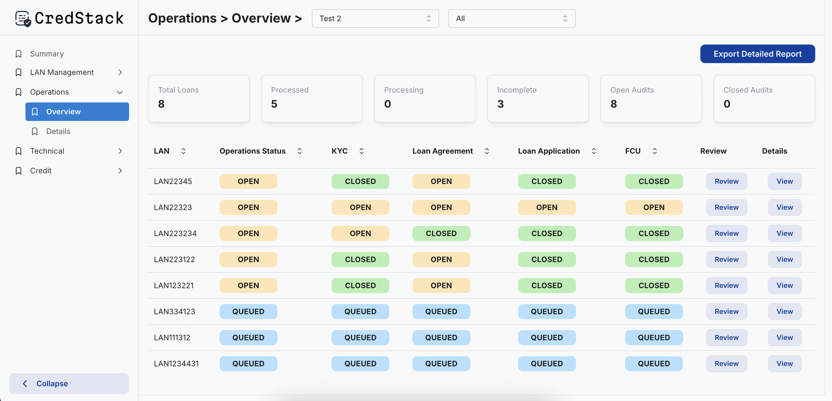Open the All filter dropdown
Image resolution: width=832 pixels, height=401 pixels.
[511, 18]
